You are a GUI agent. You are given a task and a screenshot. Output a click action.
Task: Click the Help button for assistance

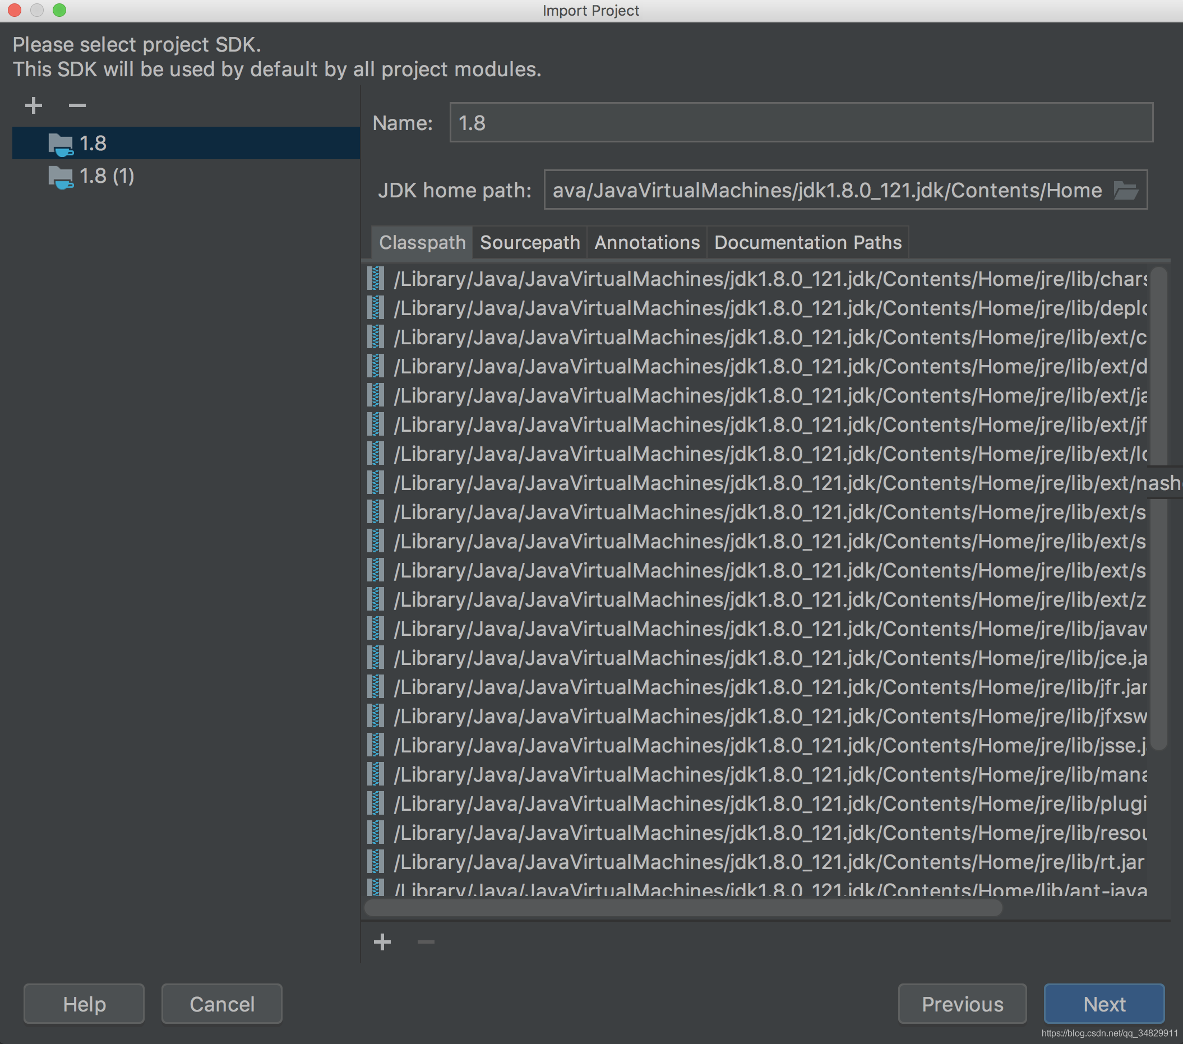coord(82,1003)
